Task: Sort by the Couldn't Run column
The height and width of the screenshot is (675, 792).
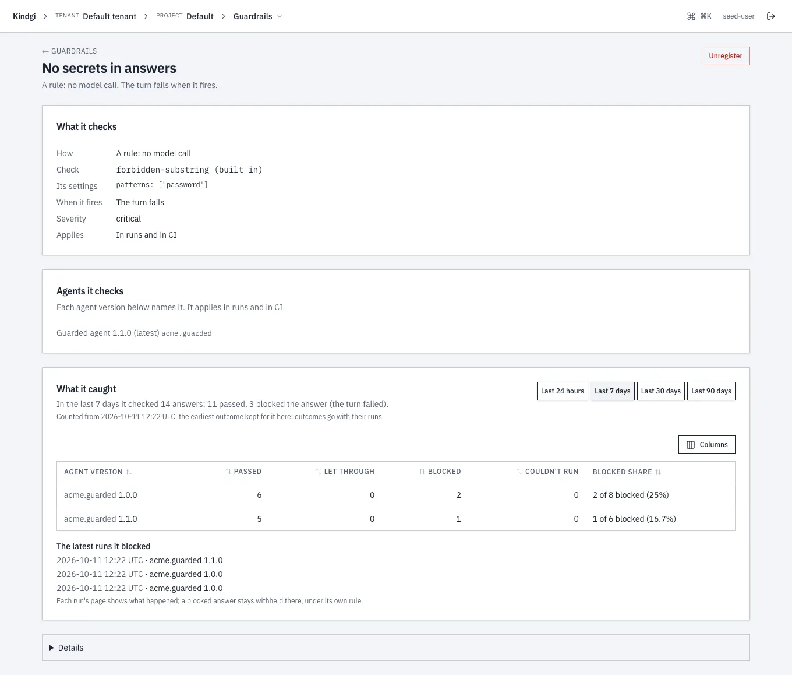Action: 547,472
